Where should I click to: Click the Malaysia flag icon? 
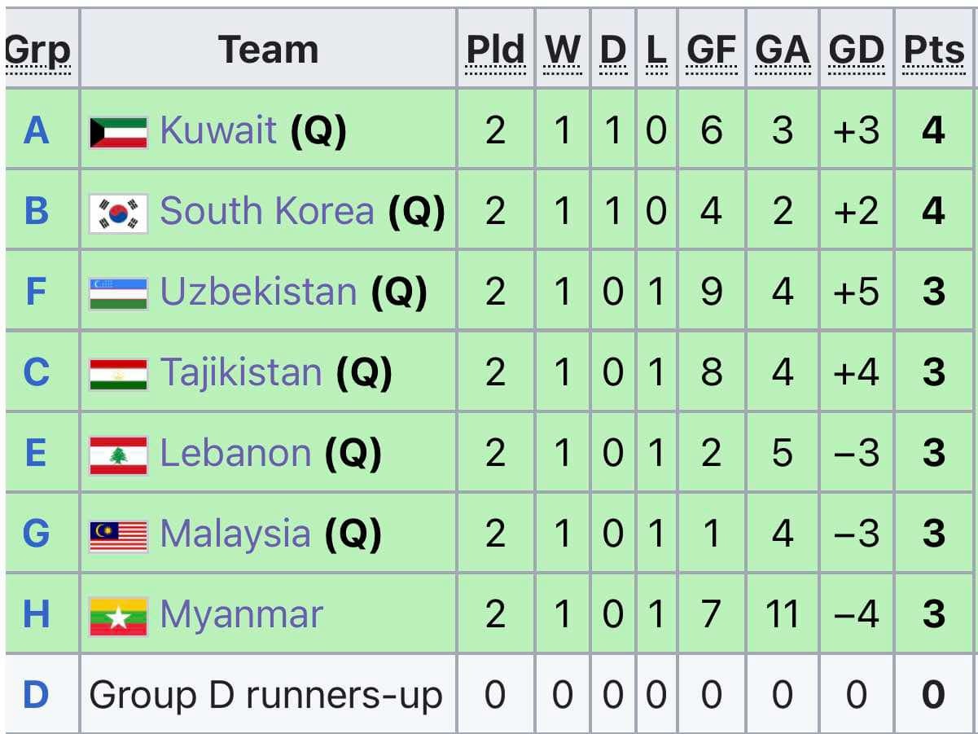tap(118, 535)
